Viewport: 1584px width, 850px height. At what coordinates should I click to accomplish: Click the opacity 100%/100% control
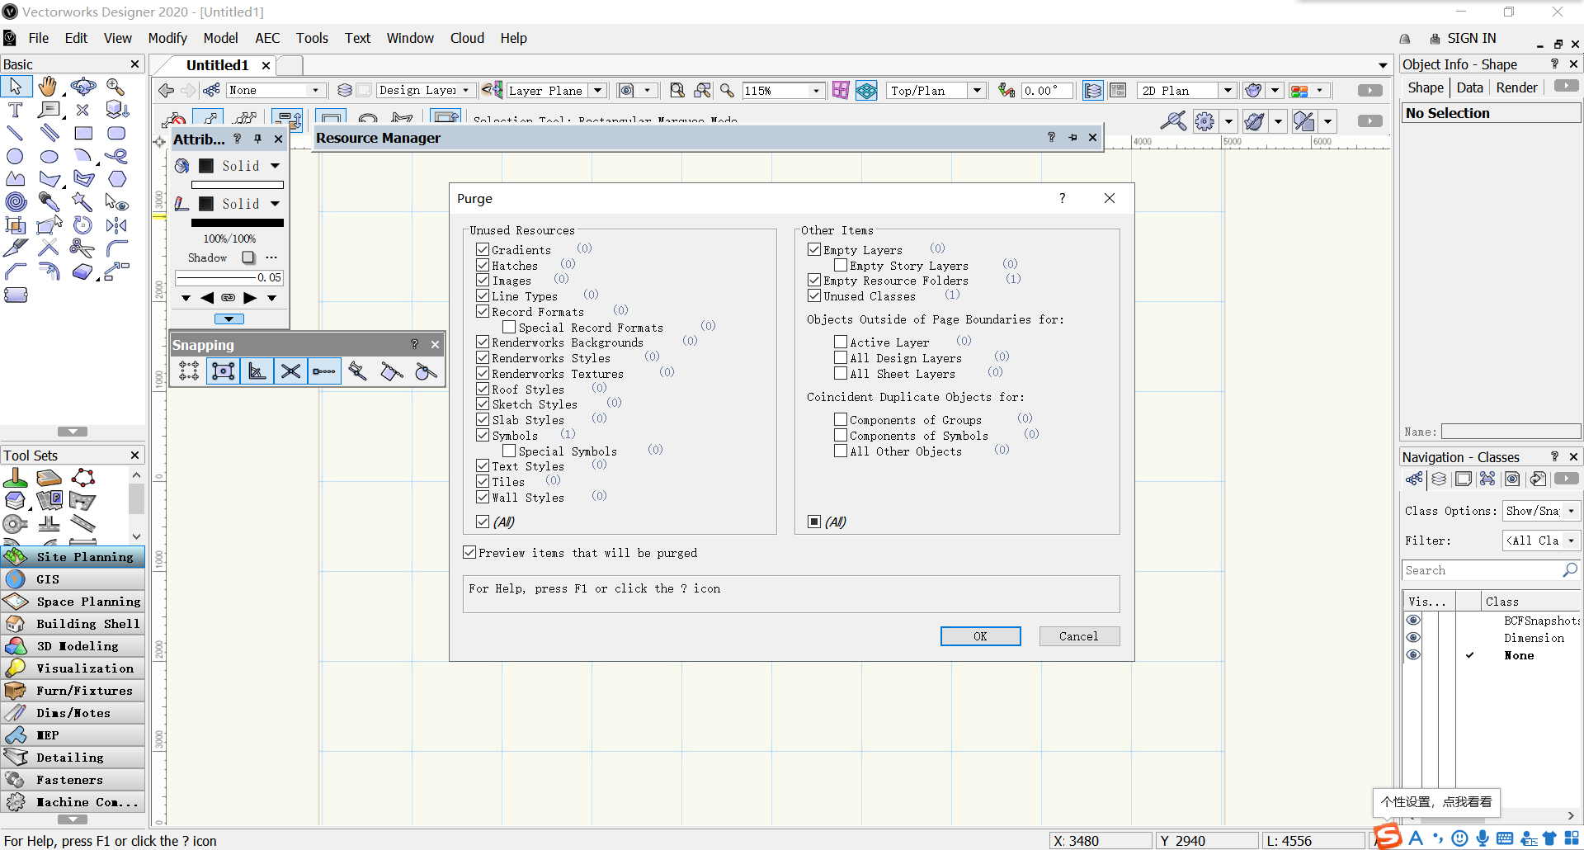[x=229, y=238]
